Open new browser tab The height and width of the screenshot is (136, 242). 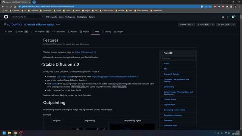[34, 2]
